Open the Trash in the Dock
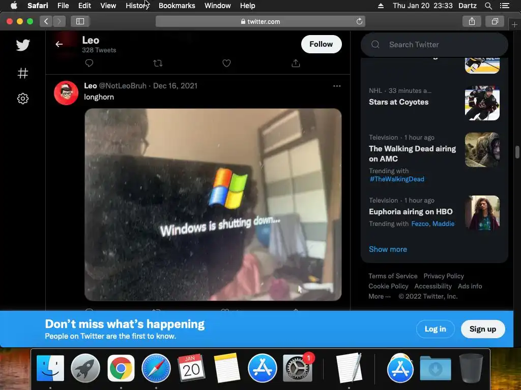Viewport: 521px width, 390px height. click(471, 368)
